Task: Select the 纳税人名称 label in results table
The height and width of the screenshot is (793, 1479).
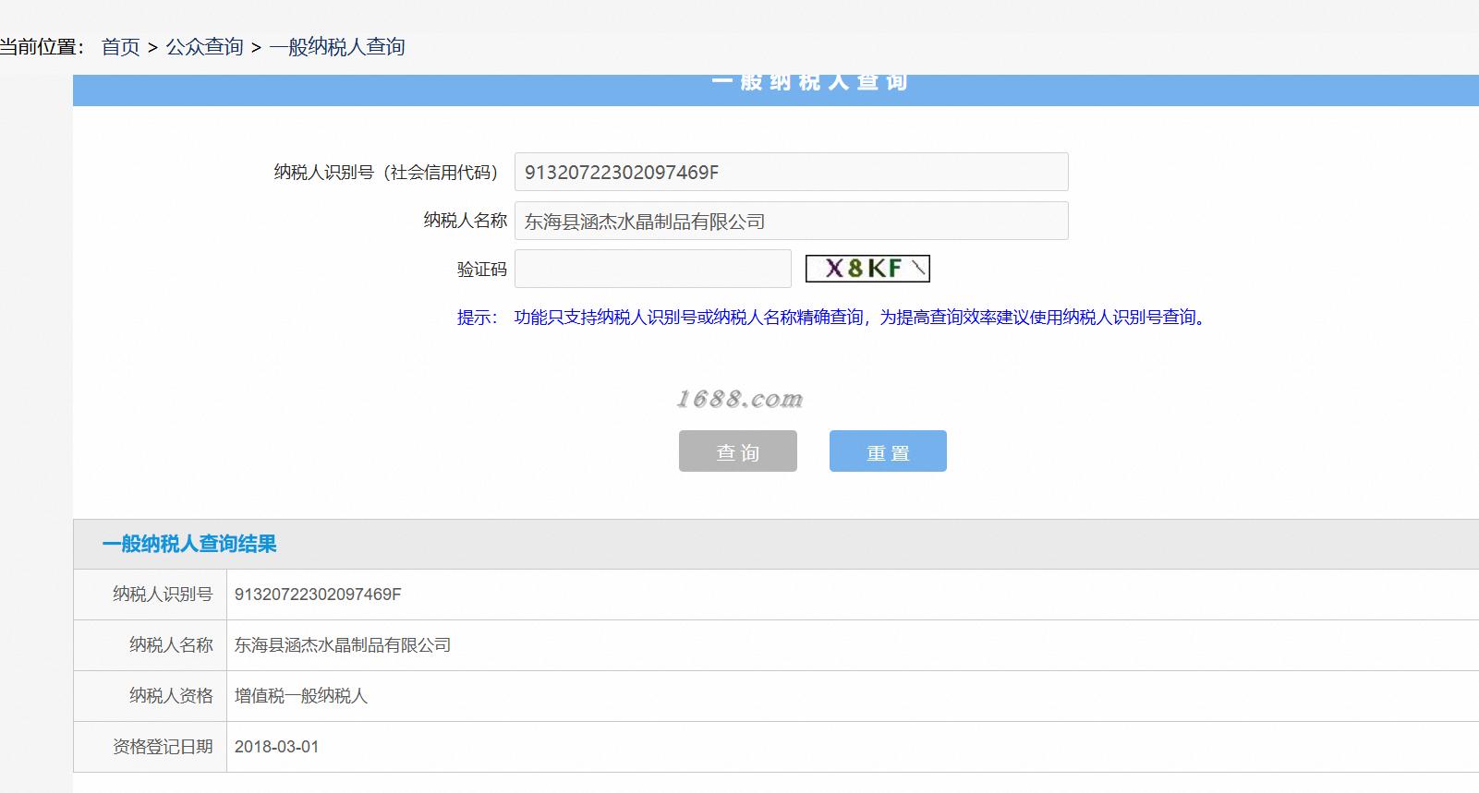Action: [x=171, y=645]
